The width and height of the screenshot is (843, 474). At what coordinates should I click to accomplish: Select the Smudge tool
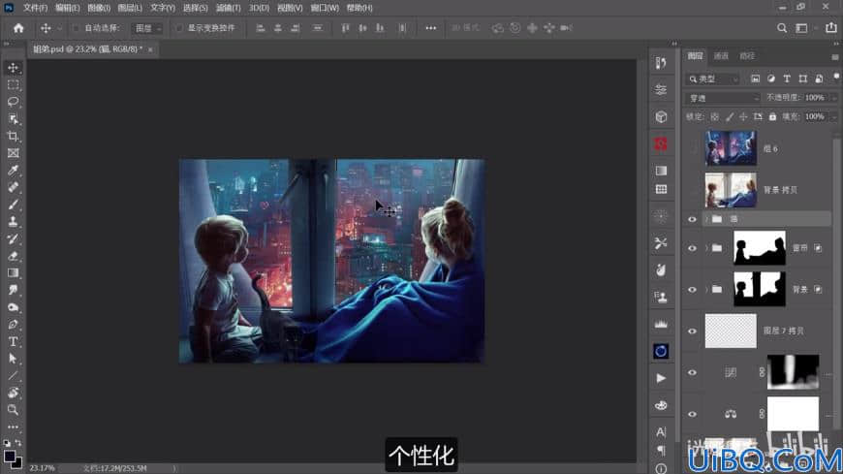[13, 290]
